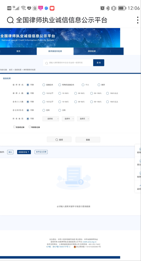Tap the battery indicator icon
The image size is (141, 261).
[122, 8]
